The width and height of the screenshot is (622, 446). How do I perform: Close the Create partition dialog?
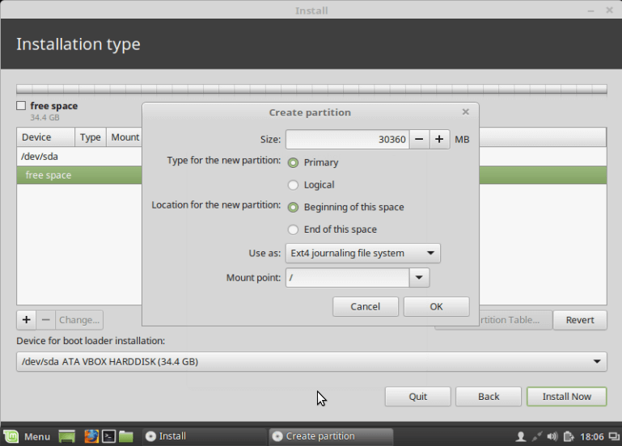pos(465,112)
